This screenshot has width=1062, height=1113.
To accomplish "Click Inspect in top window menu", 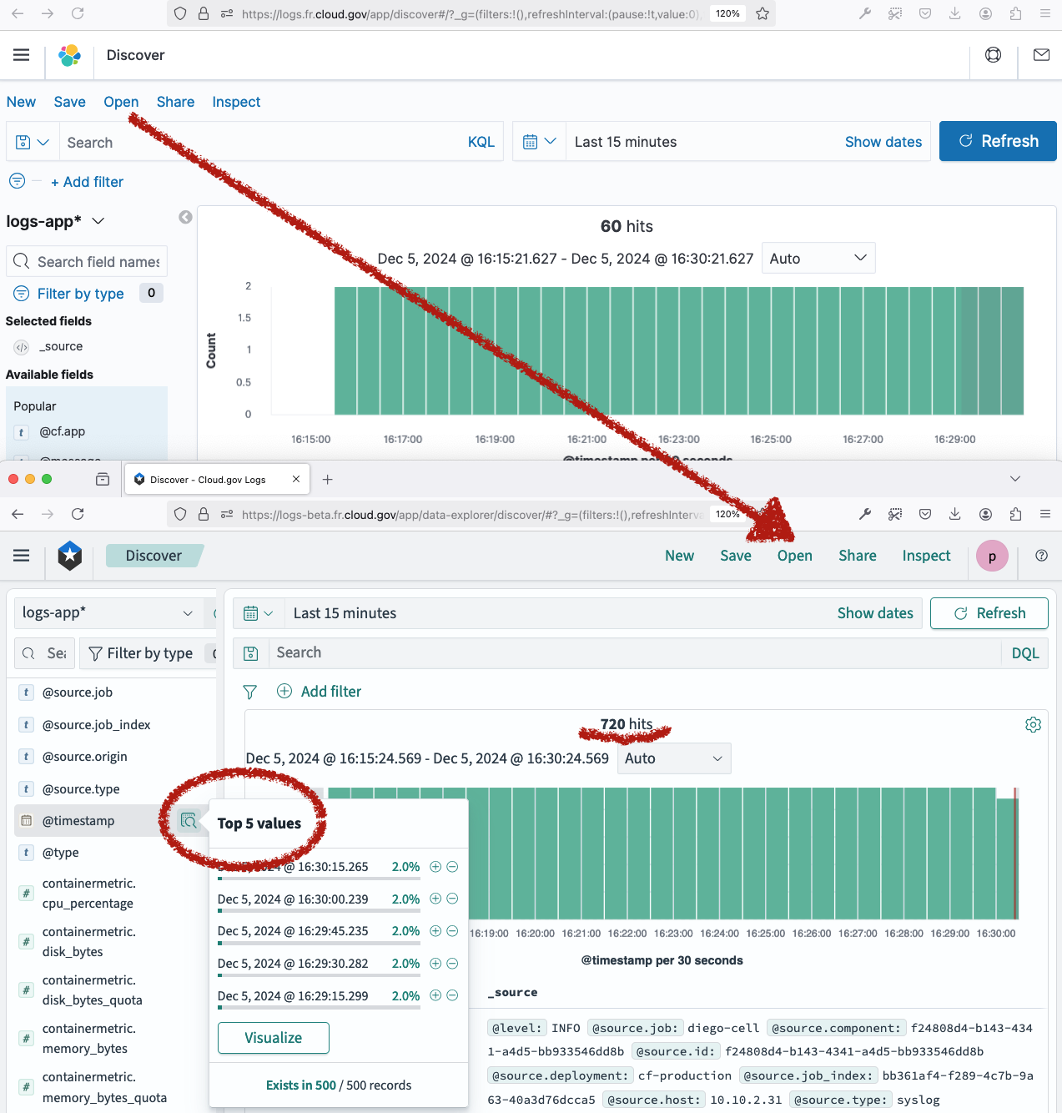I will [236, 102].
